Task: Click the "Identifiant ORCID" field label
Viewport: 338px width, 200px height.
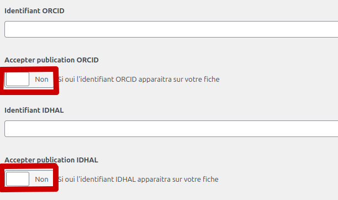Action: point(34,11)
